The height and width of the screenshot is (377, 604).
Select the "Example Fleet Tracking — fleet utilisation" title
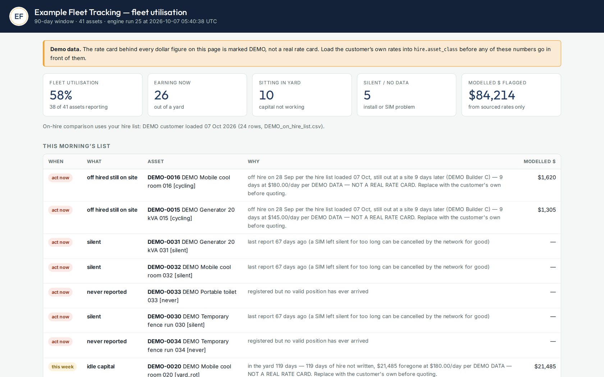coord(111,12)
